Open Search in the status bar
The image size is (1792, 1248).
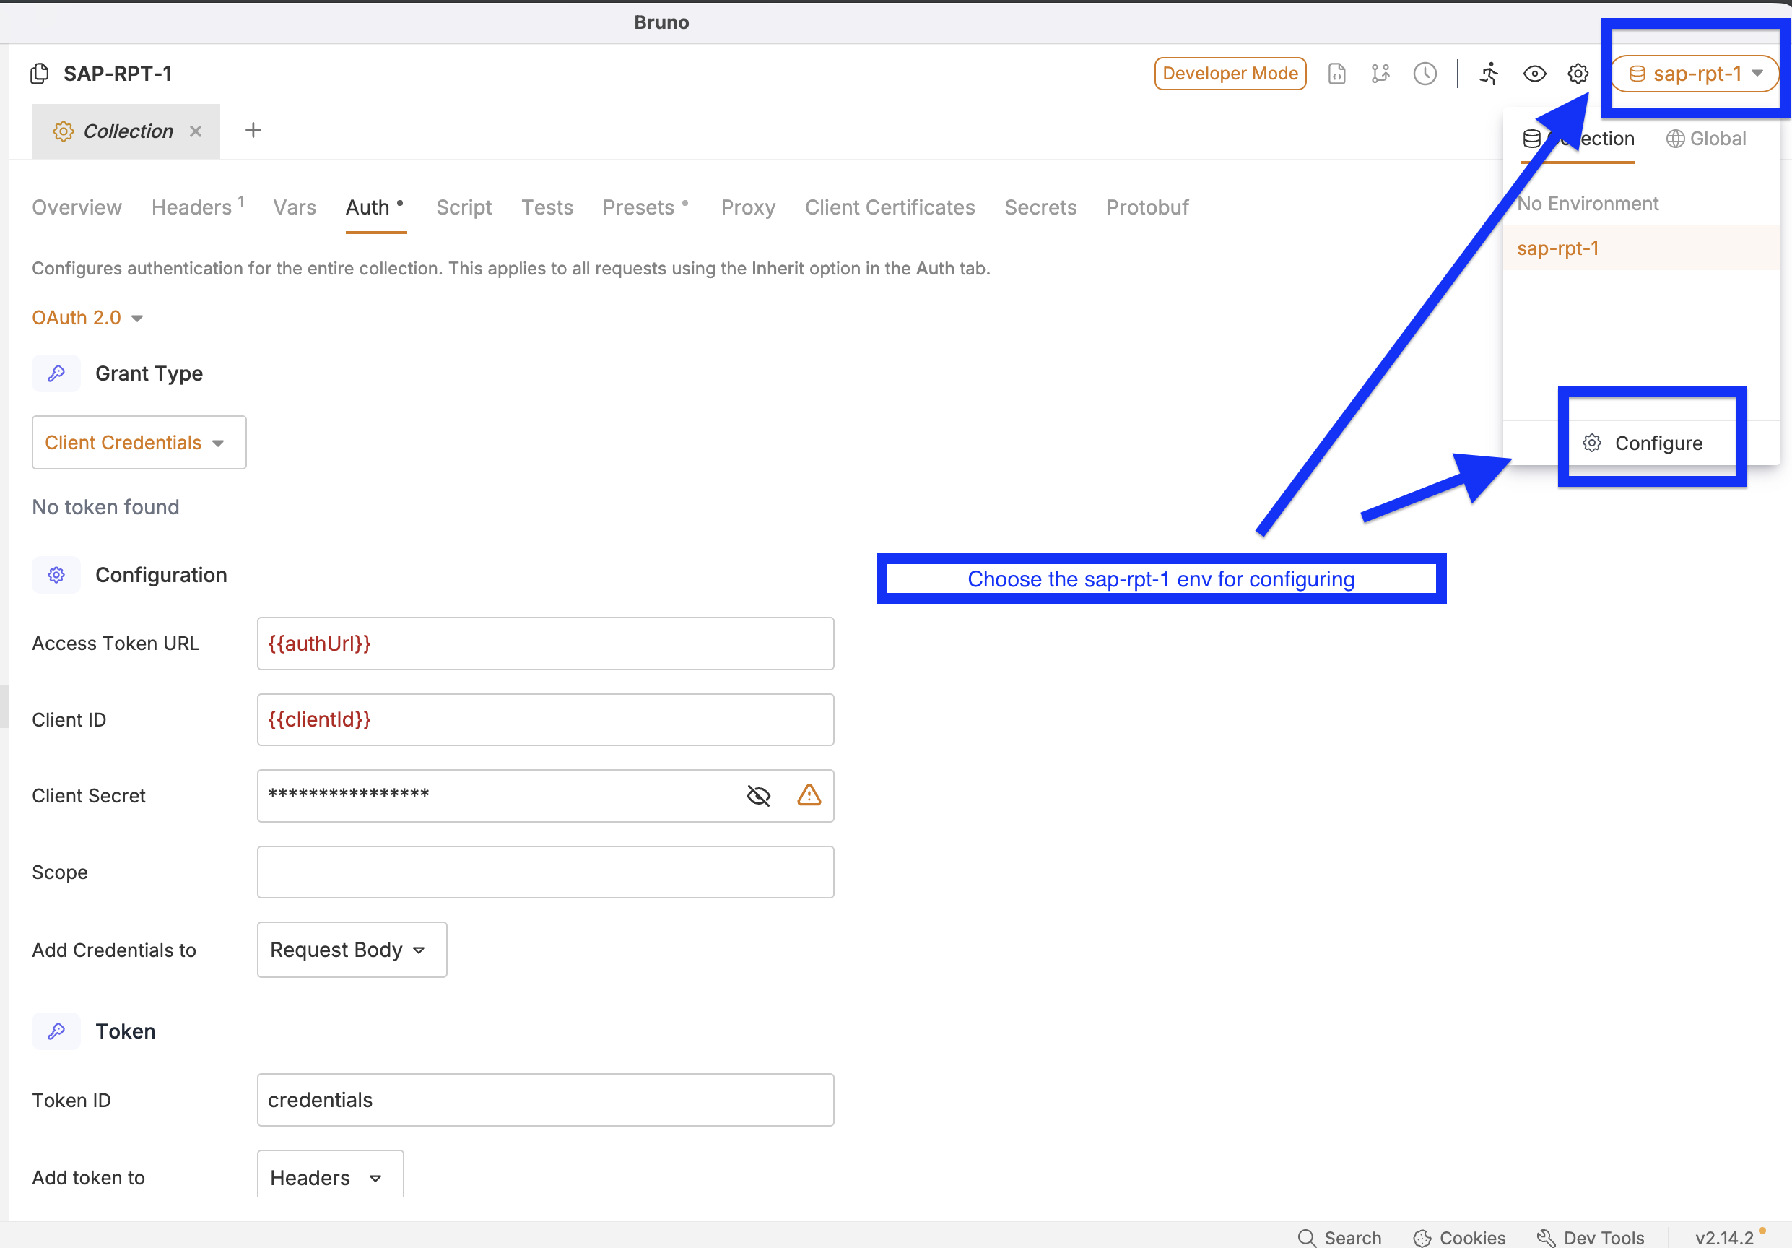pyautogui.click(x=1339, y=1237)
